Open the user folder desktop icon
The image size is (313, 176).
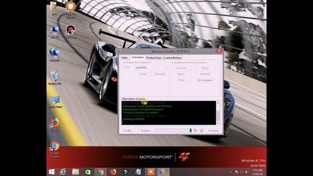coord(54,8)
